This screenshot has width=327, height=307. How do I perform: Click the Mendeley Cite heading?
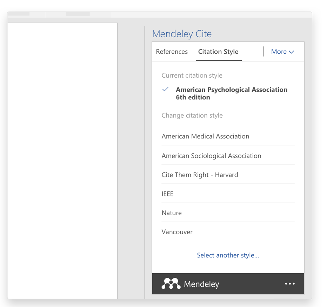click(182, 34)
